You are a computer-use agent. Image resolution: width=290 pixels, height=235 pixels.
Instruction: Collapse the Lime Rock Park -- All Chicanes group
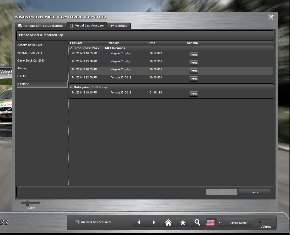(x=71, y=48)
